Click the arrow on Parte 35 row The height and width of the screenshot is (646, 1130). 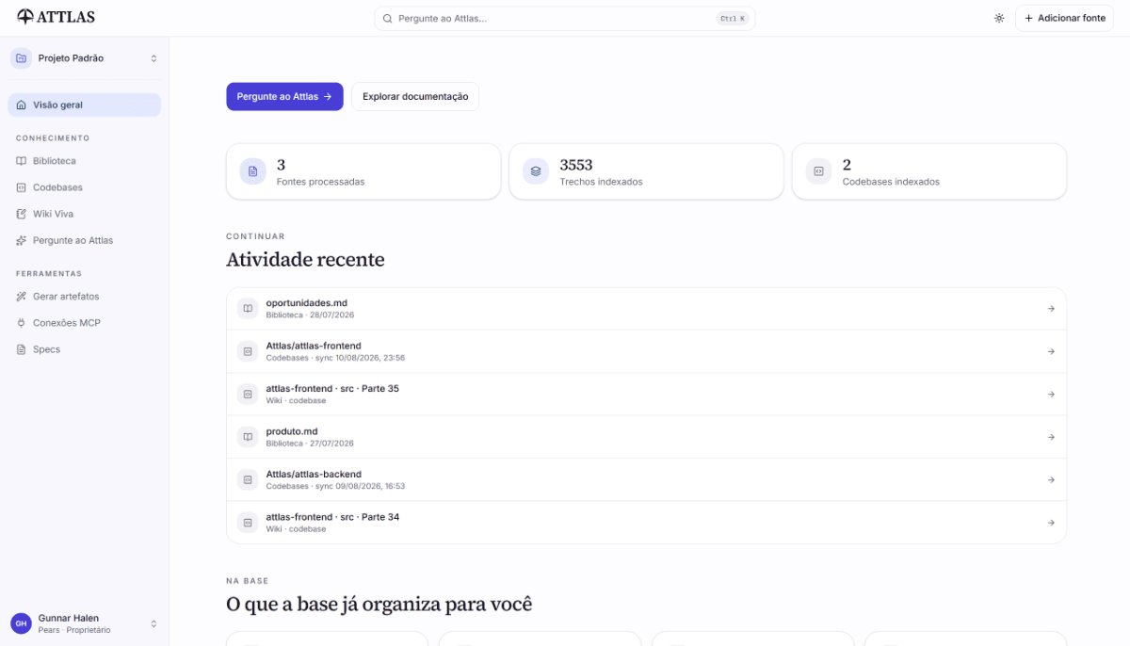(x=1051, y=395)
